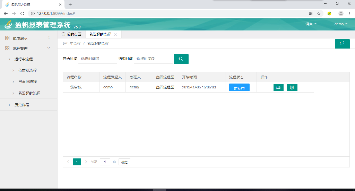Image resolution: width=355 pixels, height=191 pixels.
Task: Click the 查看流程图 link in the row
Action: (x=165, y=87)
